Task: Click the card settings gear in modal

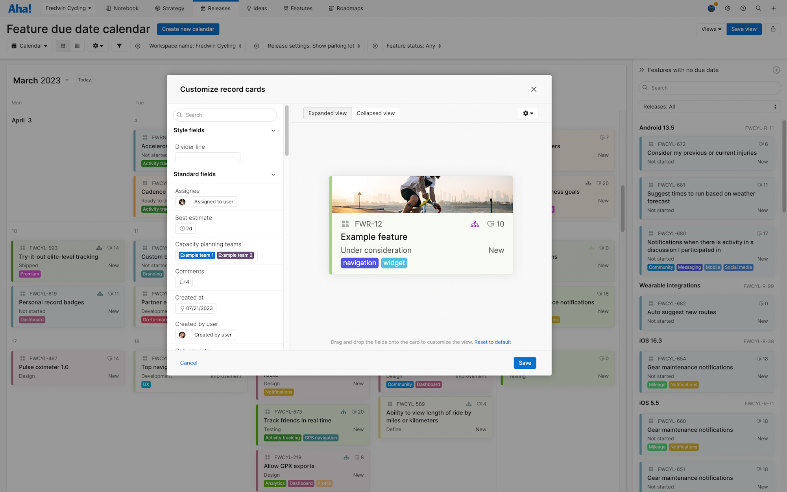Action: 528,113
